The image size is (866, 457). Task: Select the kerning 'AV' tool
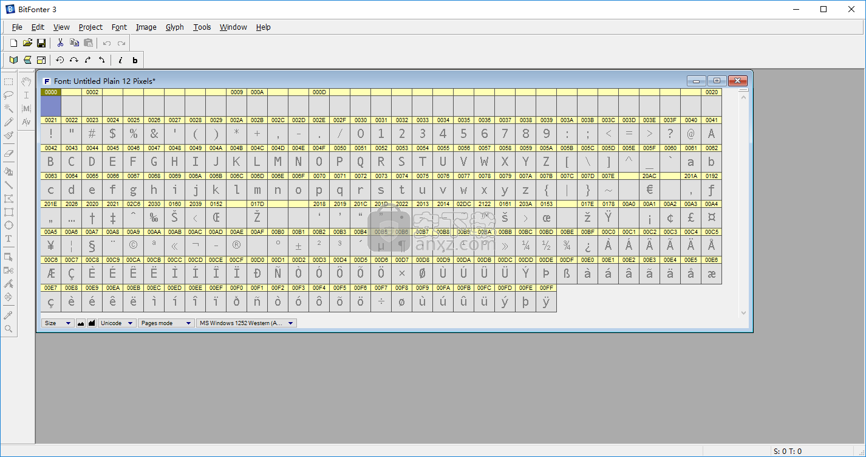click(26, 122)
